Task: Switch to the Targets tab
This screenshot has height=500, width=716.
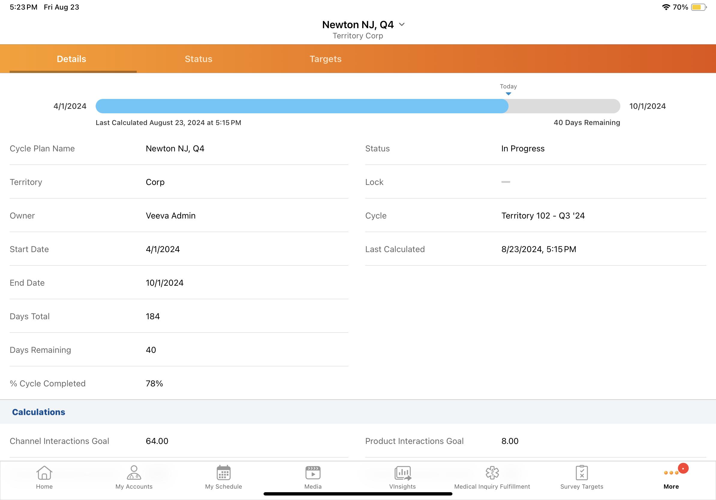Action: click(x=325, y=59)
